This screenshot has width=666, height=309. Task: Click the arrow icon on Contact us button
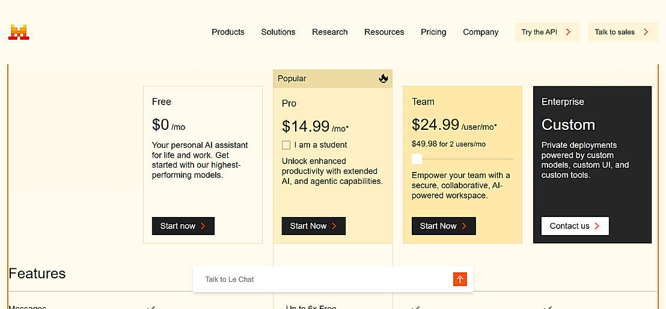coord(597,226)
